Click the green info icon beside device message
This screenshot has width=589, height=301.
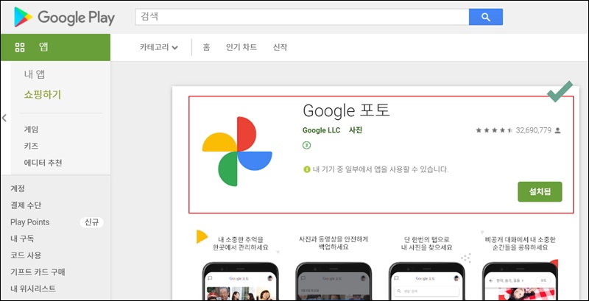[307, 170]
